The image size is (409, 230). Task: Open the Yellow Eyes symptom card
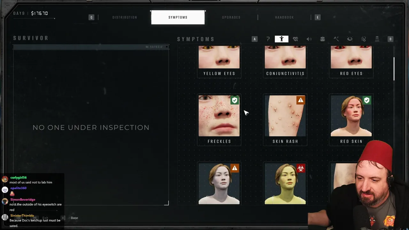coord(219,61)
